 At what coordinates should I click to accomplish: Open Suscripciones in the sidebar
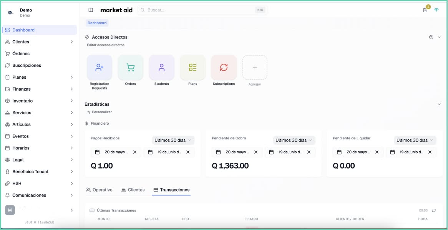(x=40, y=65)
